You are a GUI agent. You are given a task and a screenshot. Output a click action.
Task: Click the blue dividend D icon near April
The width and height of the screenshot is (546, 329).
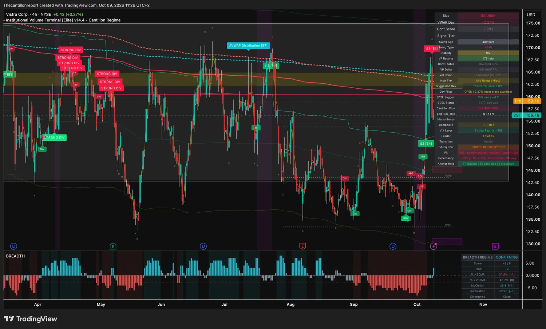click(14, 246)
